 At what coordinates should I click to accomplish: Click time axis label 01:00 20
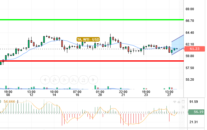[x=100, y=93]
